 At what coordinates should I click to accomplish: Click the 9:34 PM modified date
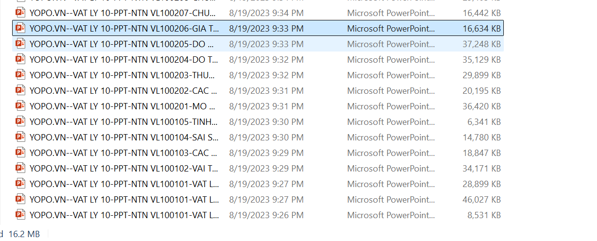(x=266, y=13)
